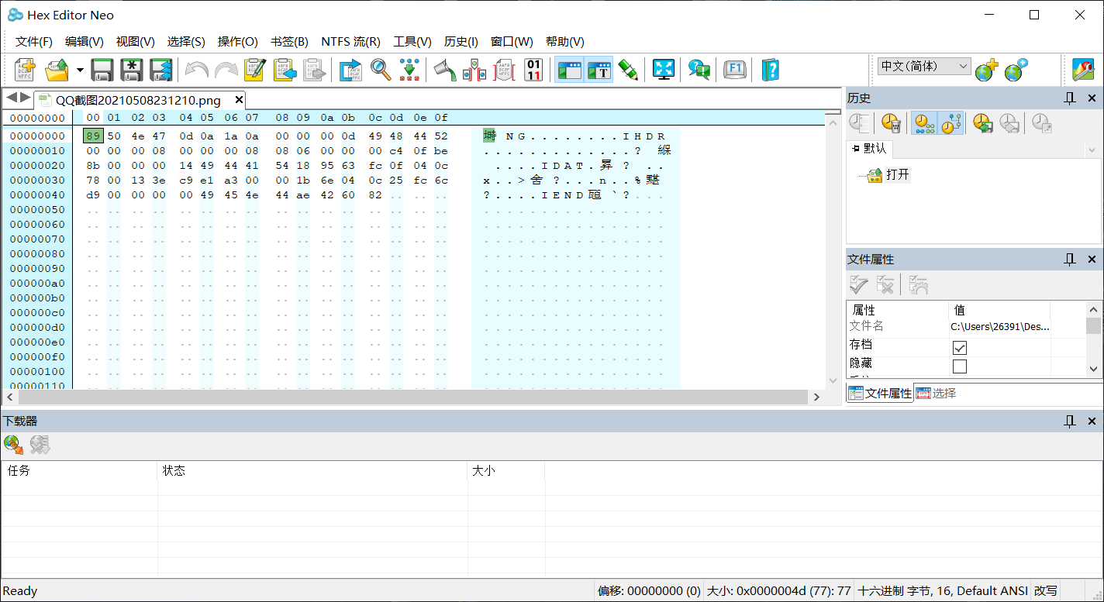This screenshot has height=602, width=1104.
Task: Click the Redo arrow icon
Action: point(226,70)
